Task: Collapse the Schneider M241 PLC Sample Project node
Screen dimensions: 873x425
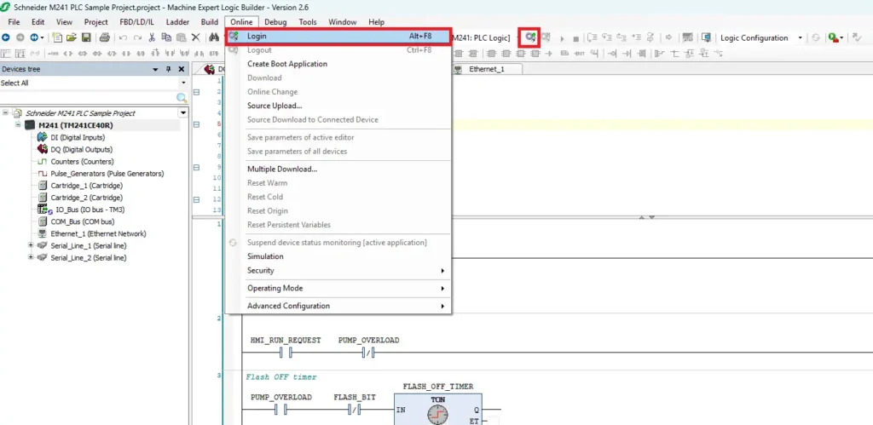Action: point(6,113)
